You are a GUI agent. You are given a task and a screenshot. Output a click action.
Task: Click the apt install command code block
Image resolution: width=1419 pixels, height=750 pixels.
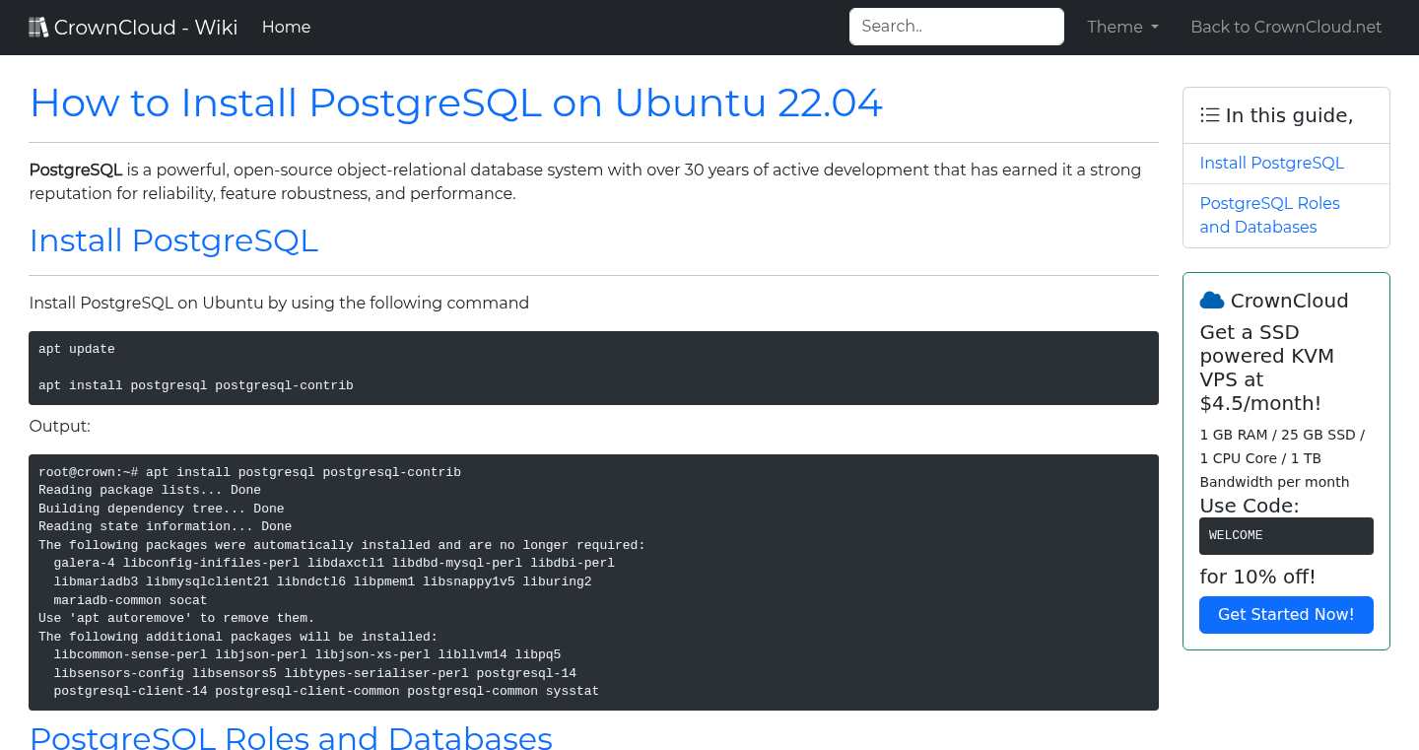point(593,368)
